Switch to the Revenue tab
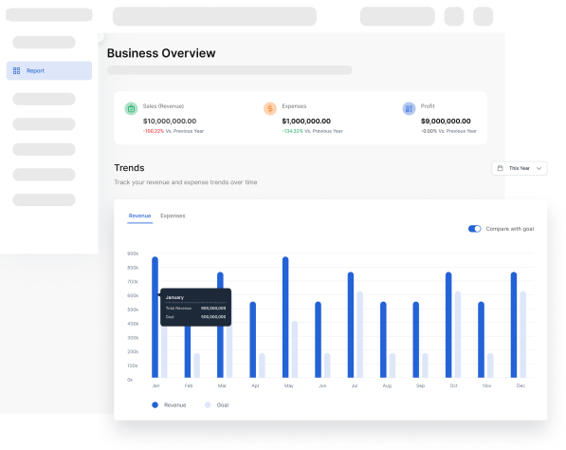 point(139,216)
